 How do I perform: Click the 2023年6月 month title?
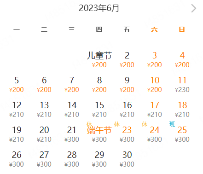tap(99, 8)
